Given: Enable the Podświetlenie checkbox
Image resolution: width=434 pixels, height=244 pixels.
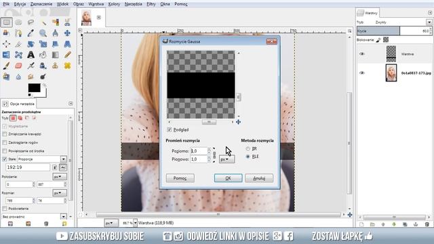Looking at the screenshot, I should point(5,209).
